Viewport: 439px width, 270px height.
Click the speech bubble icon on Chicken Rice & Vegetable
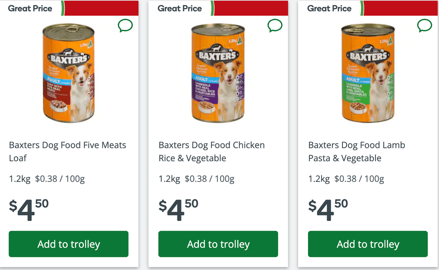pyautogui.click(x=275, y=26)
